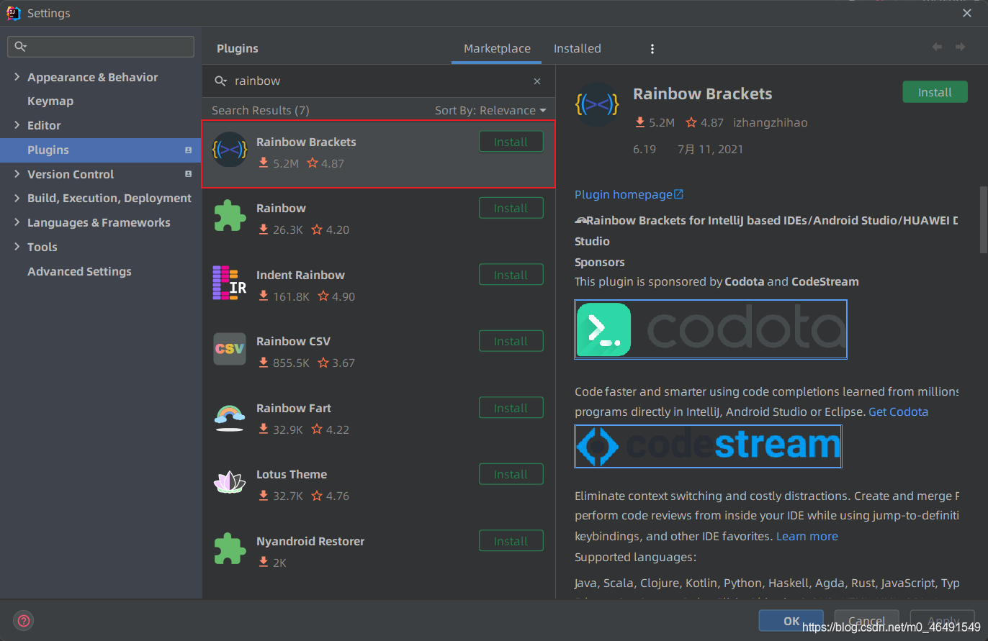988x641 pixels.
Task: Click the Learn more link
Action: pyautogui.click(x=807, y=536)
